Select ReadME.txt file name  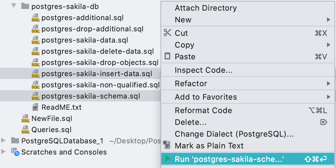coord(62,107)
